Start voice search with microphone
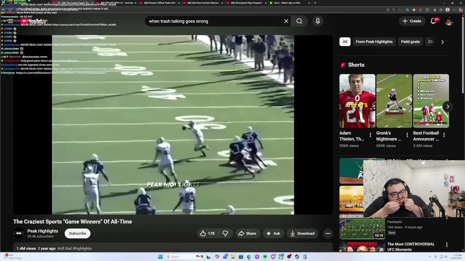The width and height of the screenshot is (465, 261). (318, 21)
